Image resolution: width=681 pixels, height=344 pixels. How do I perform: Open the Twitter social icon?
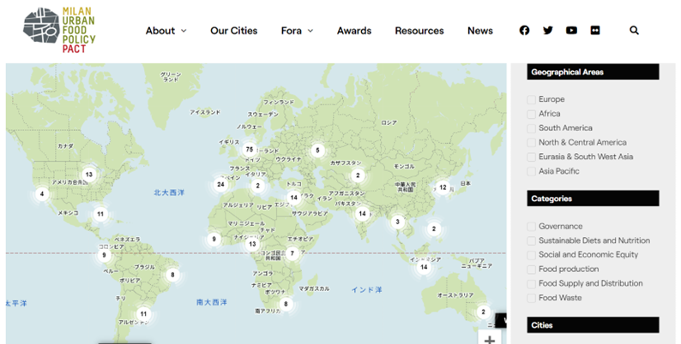pyautogui.click(x=548, y=31)
